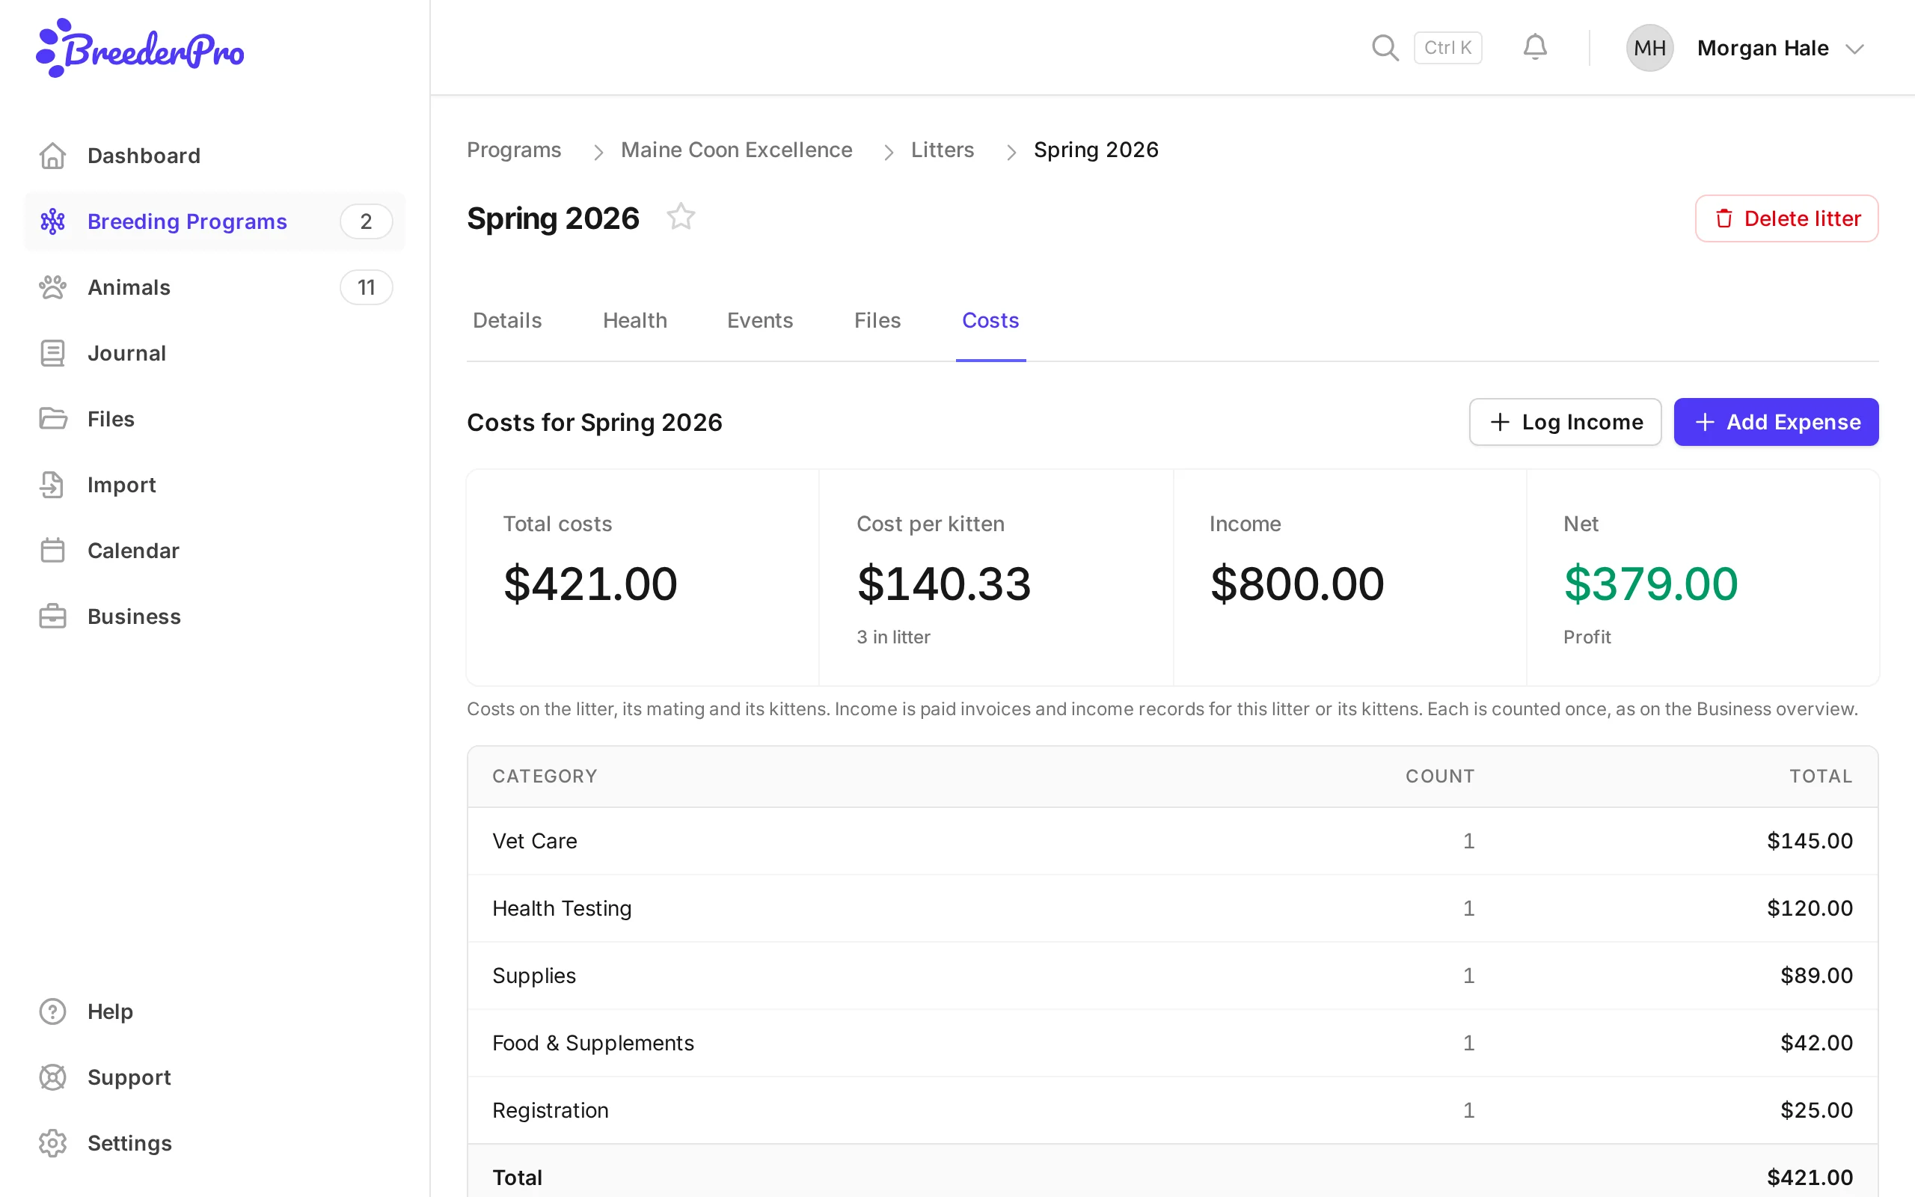The width and height of the screenshot is (1915, 1197).
Task: Click the Business briefcase icon
Action: click(x=52, y=616)
